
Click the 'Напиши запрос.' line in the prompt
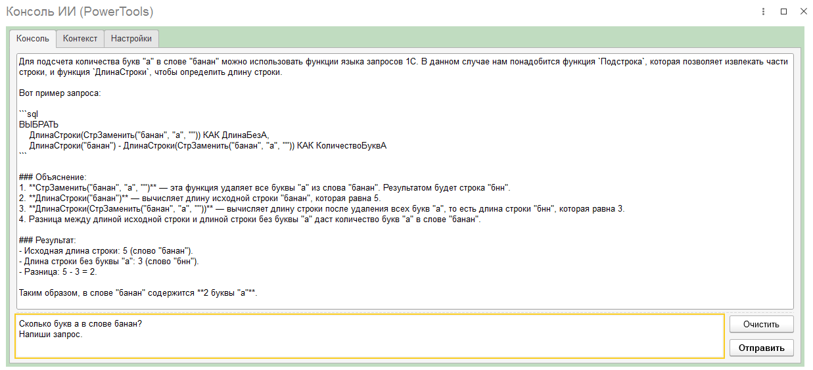[x=51, y=335]
